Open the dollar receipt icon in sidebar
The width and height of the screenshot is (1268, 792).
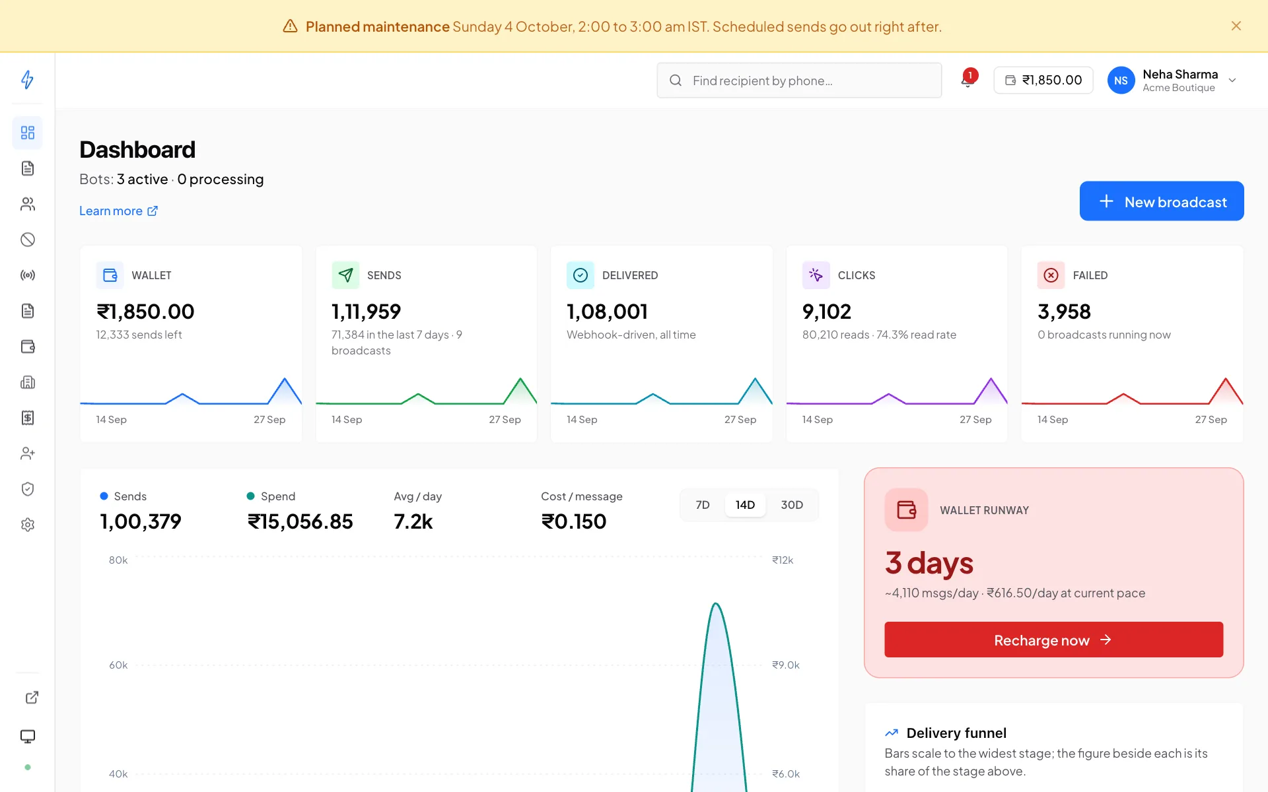click(x=28, y=418)
